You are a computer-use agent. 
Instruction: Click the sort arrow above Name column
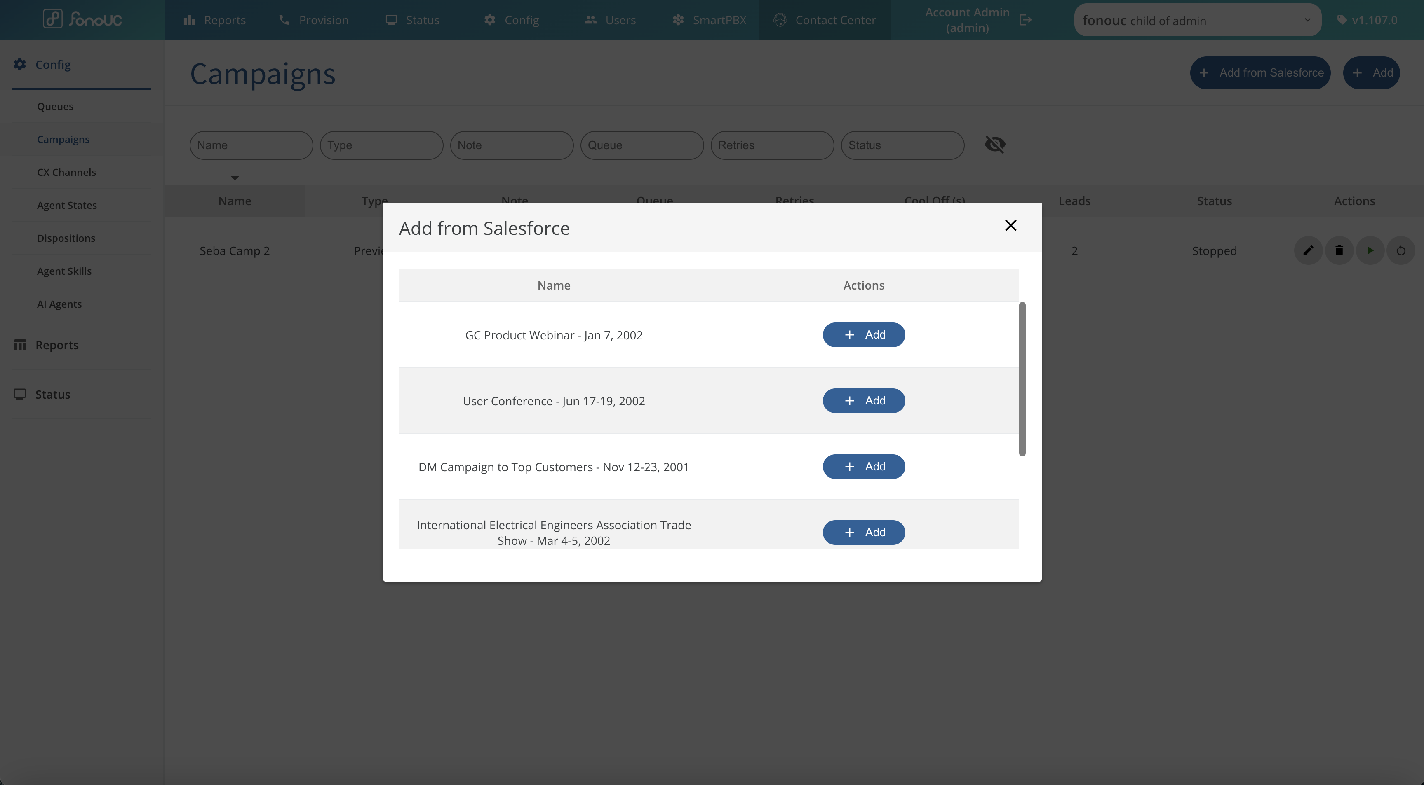[235, 178]
